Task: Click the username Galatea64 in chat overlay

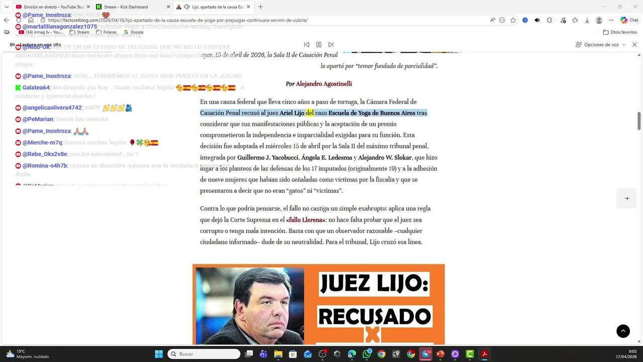Action: [x=36, y=87]
